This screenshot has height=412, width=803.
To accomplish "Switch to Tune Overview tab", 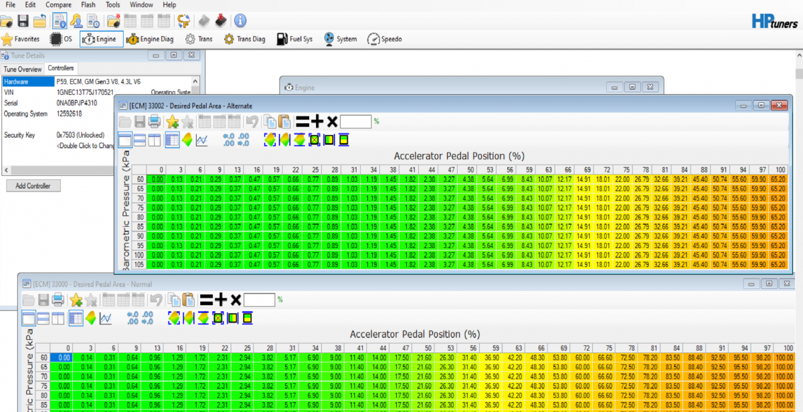I will (x=22, y=69).
